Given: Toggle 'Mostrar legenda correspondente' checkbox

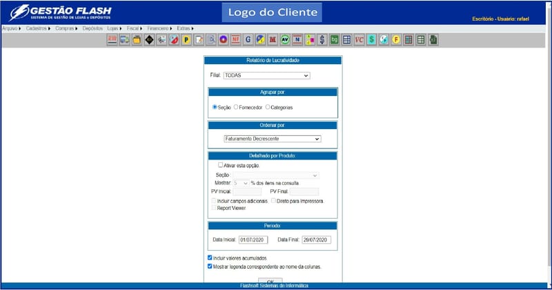Looking at the screenshot, I should [x=210, y=266].
